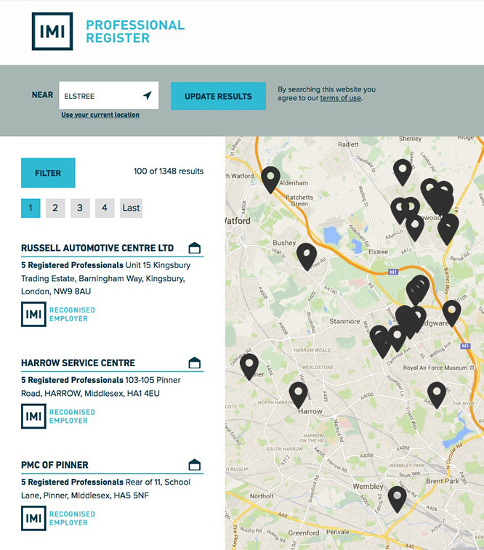Click the garage icon beside Russell Automotive Centre
This screenshot has width=484, height=550.
click(x=194, y=248)
